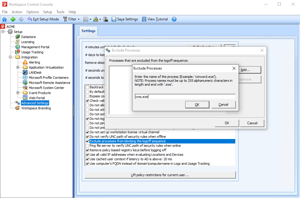Select Management Portal globe icon
The image size is (300, 198).
(x=18, y=47)
